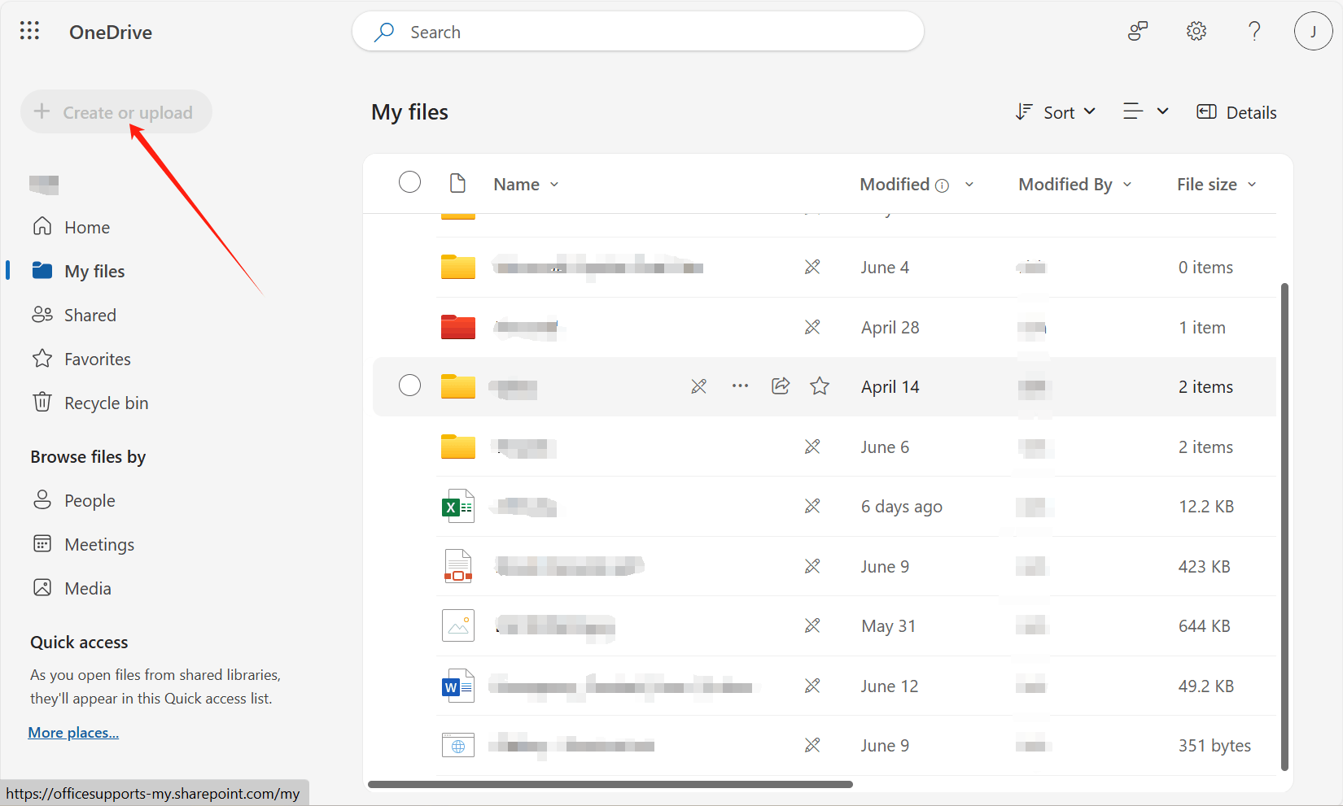Screen dimensions: 1343x806
Task: Open the settings gear icon
Action: 1196,32
